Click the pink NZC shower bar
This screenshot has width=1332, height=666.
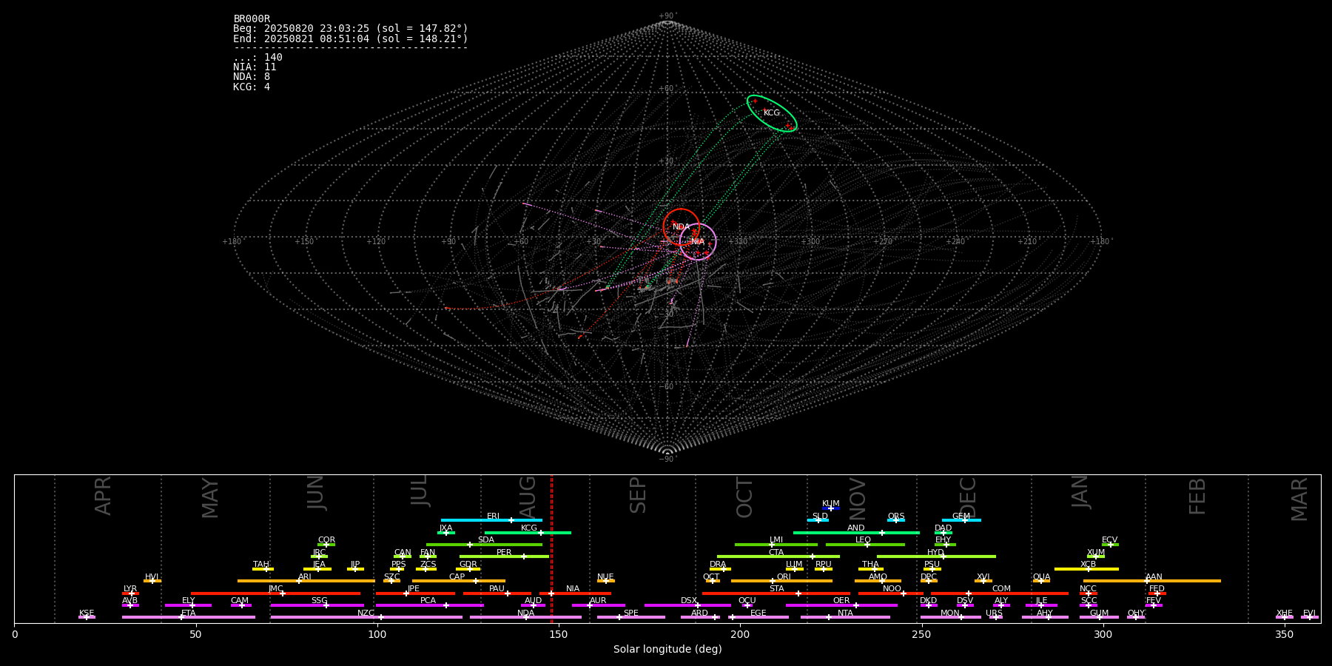[x=366, y=617]
